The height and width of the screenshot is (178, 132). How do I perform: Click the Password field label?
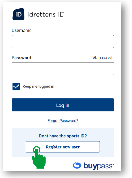click(x=21, y=58)
